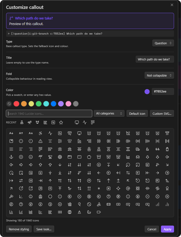Focus the Search Lucide icons field
The image size is (181, 237).
[49, 114]
